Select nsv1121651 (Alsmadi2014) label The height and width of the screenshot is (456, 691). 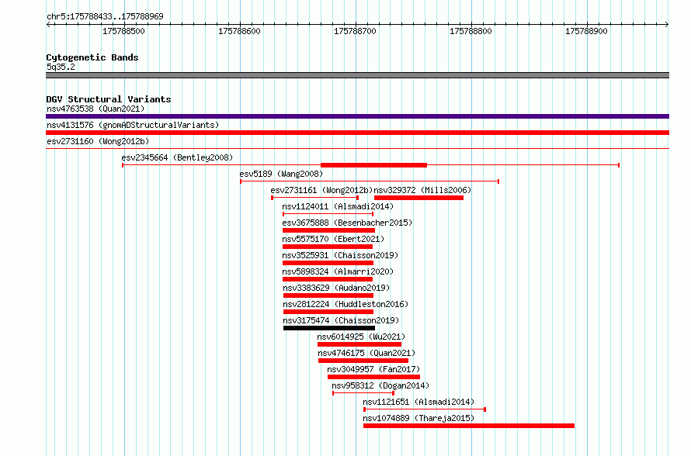coord(418,402)
